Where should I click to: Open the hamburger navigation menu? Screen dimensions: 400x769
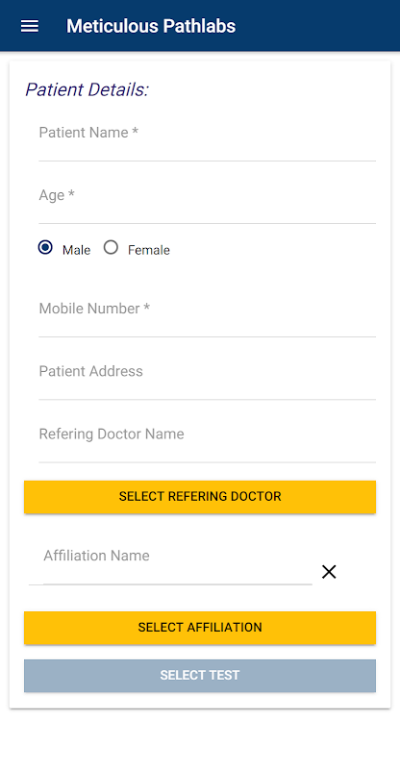click(x=30, y=26)
